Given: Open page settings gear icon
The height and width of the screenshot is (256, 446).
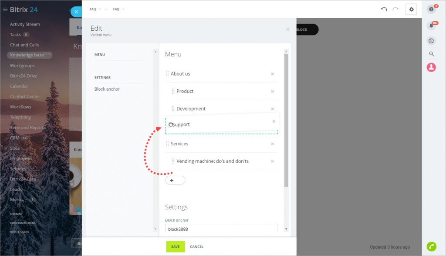Looking at the screenshot, I should tap(411, 10).
